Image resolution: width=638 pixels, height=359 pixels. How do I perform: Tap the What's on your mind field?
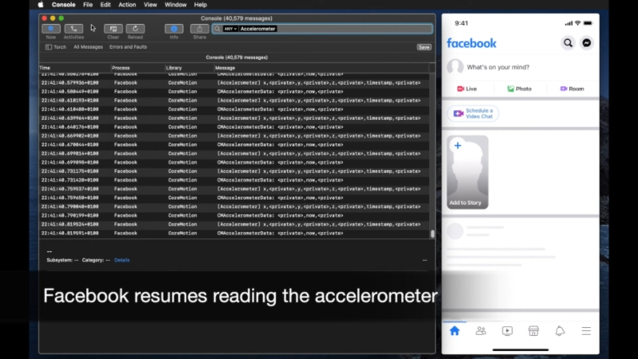click(498, 67)
